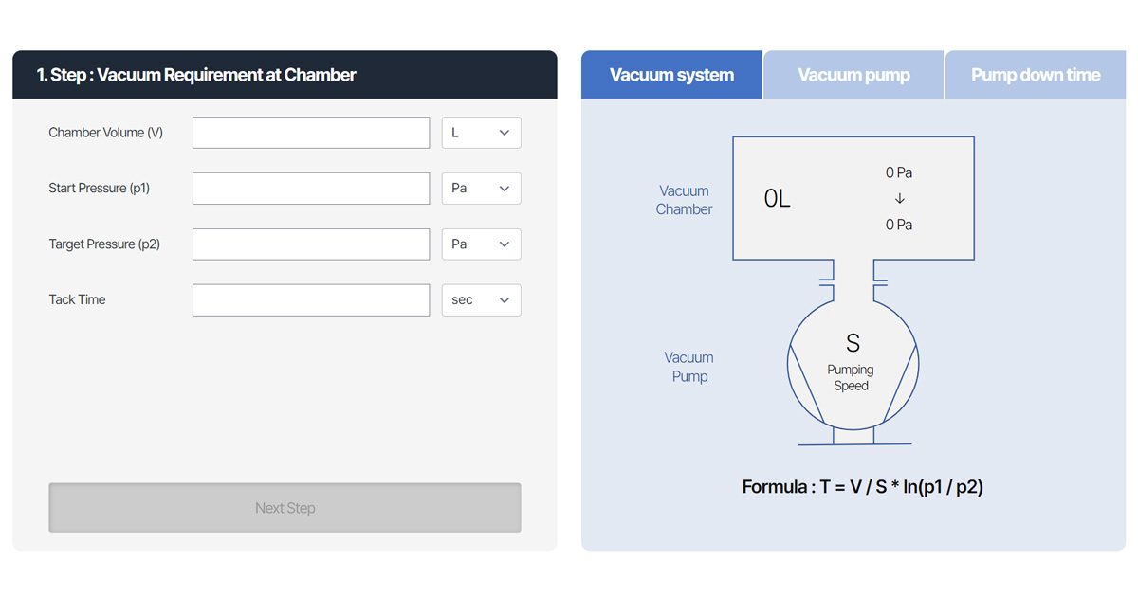Click the down arrow between pressure values
Screen dimensions: 1138x597
tap(899, 199)
